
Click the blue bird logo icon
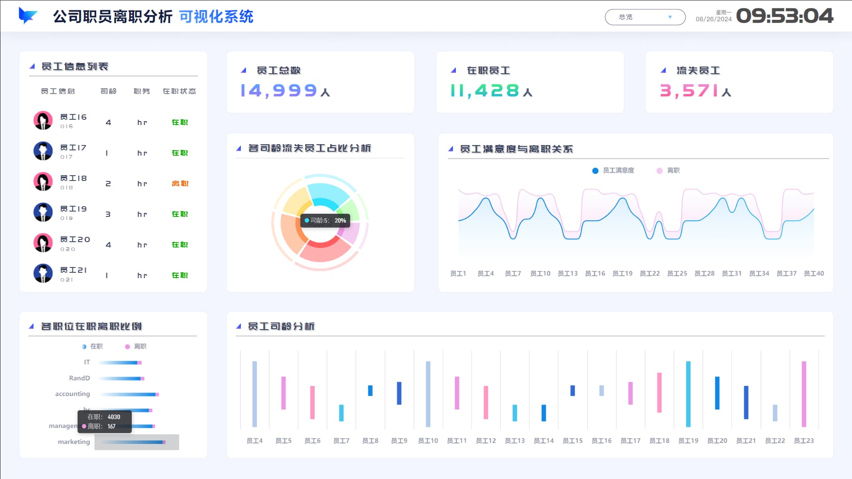pos(28,16)
